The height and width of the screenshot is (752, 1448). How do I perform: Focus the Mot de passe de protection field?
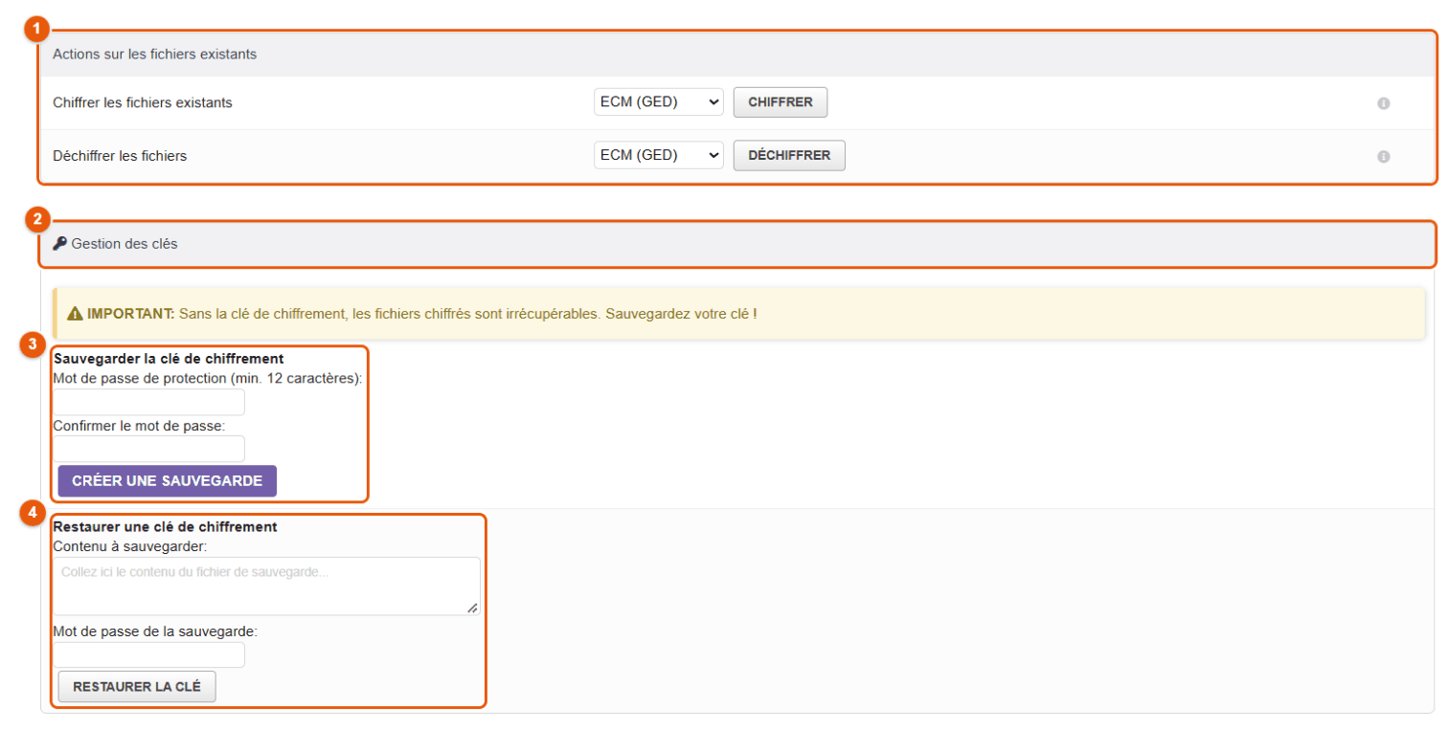point(148,403)
